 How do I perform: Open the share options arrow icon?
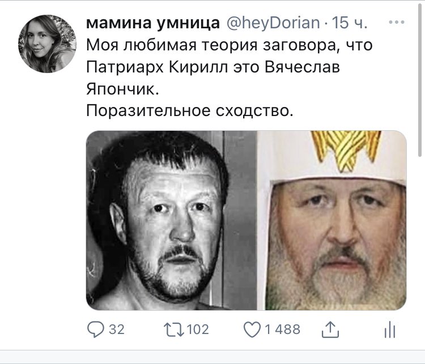click(x=330, y=329)
